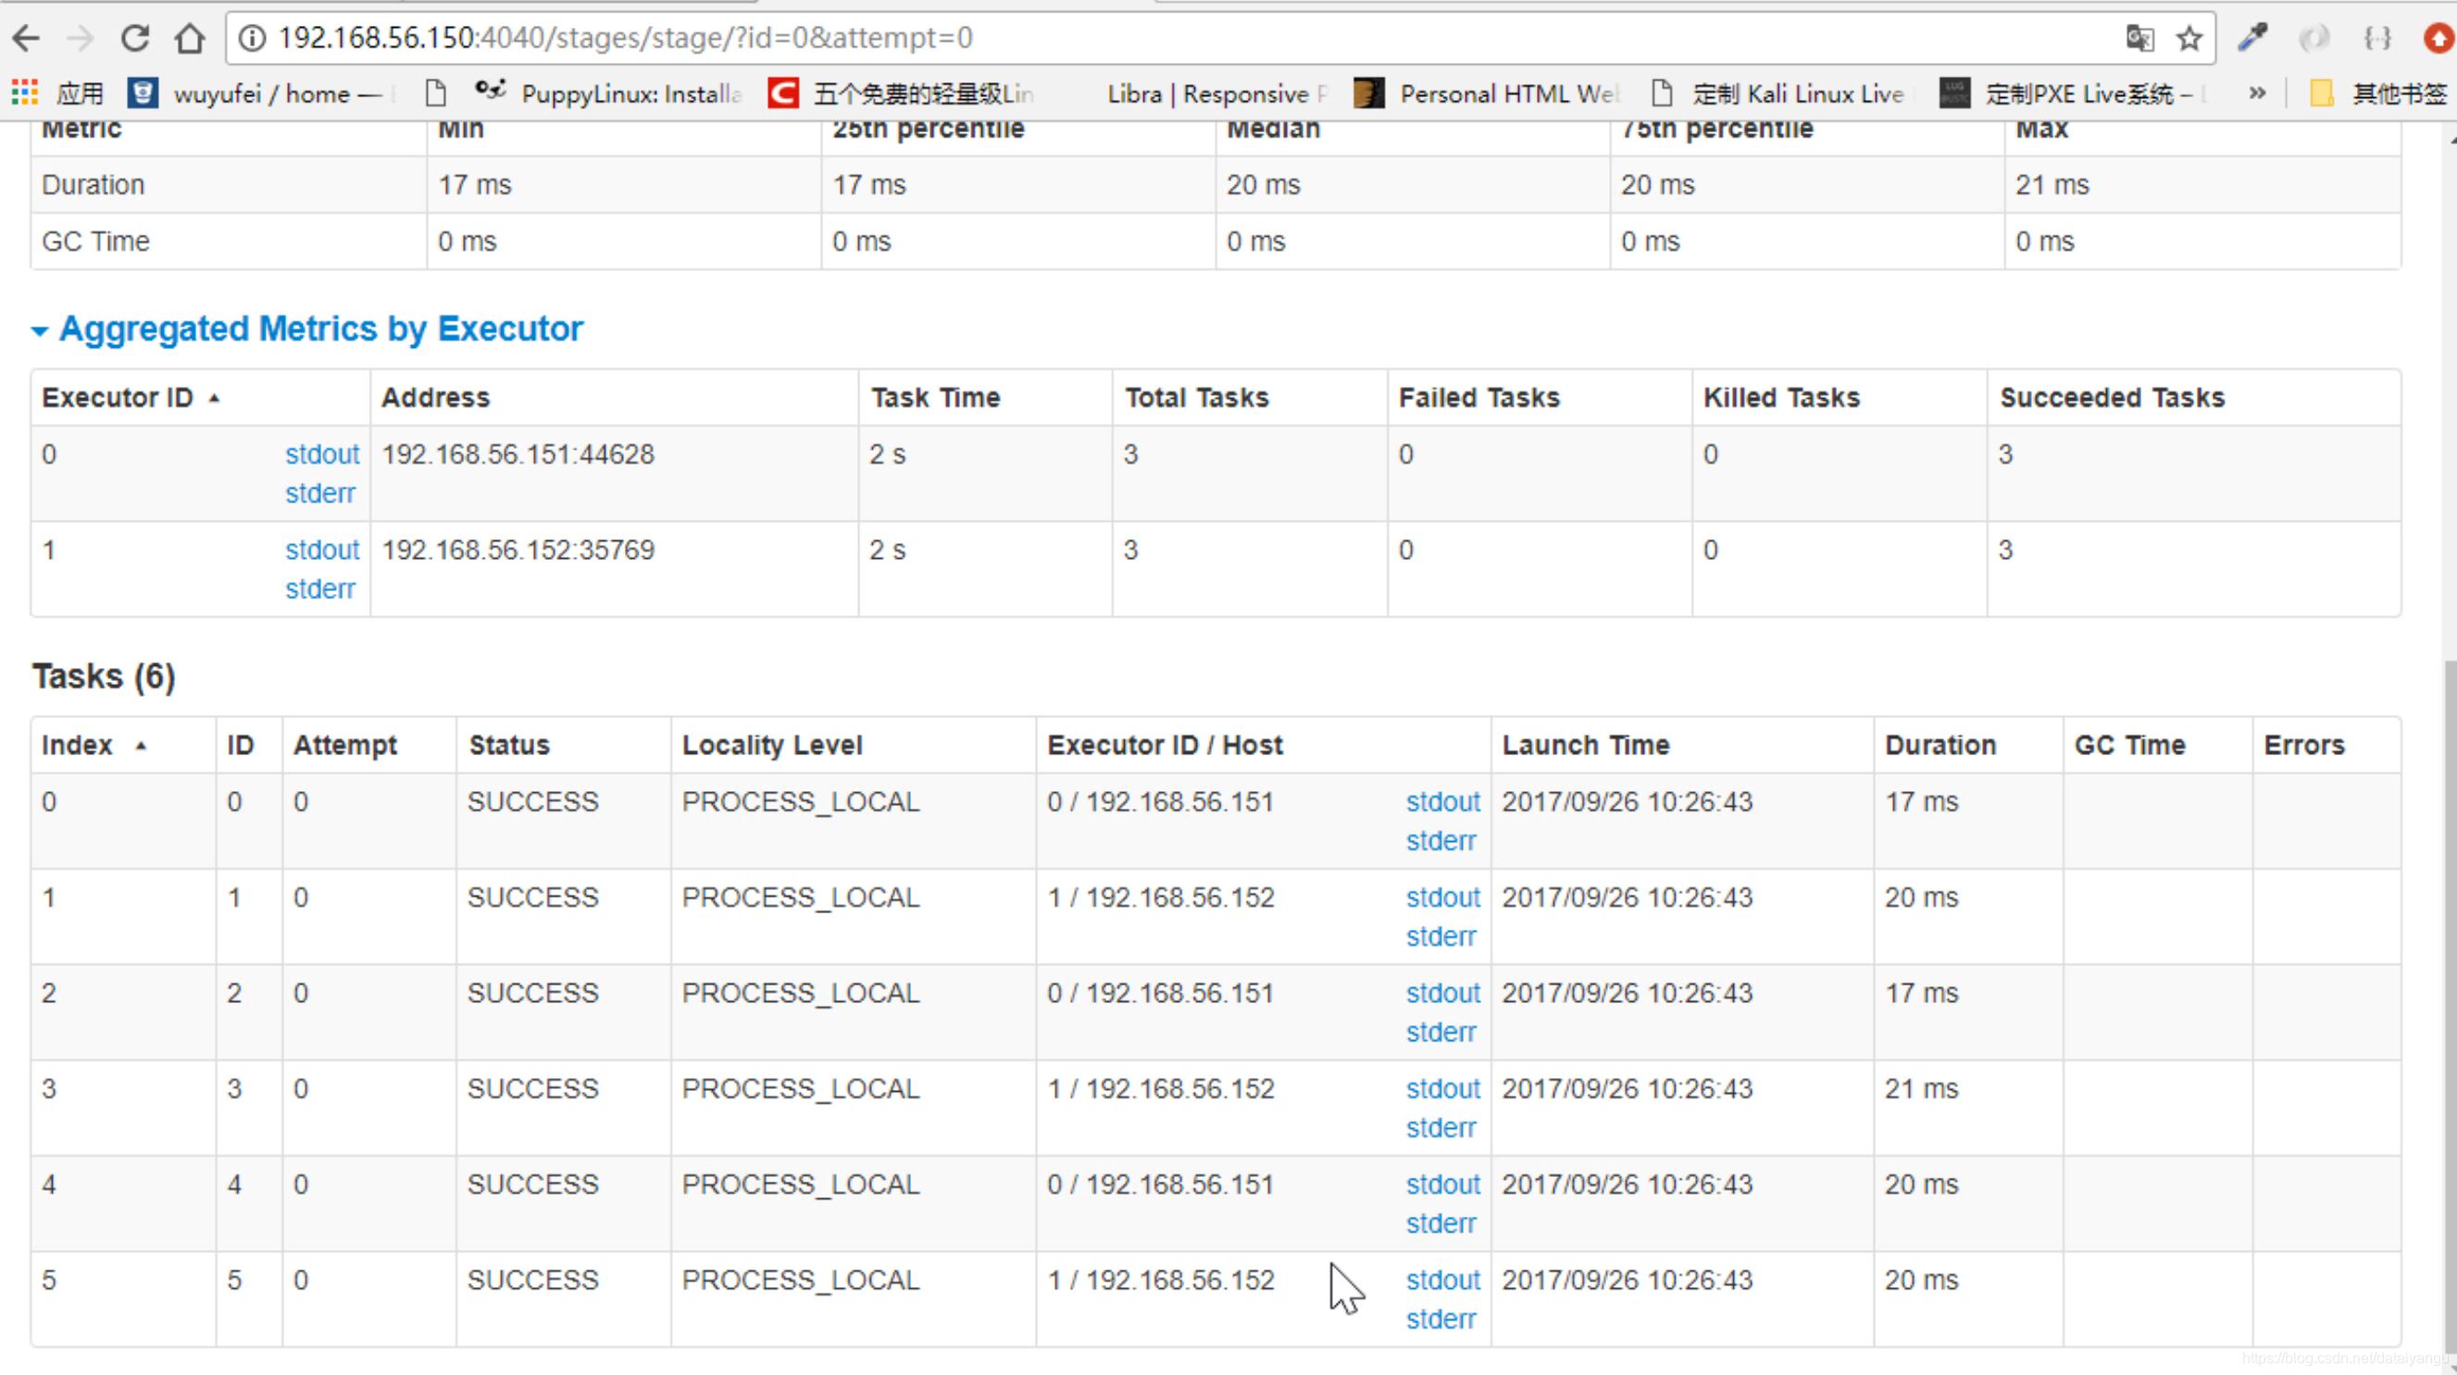Open stderr for task index 3
2457x1375 pixels.
[x=1441, y=1127]
